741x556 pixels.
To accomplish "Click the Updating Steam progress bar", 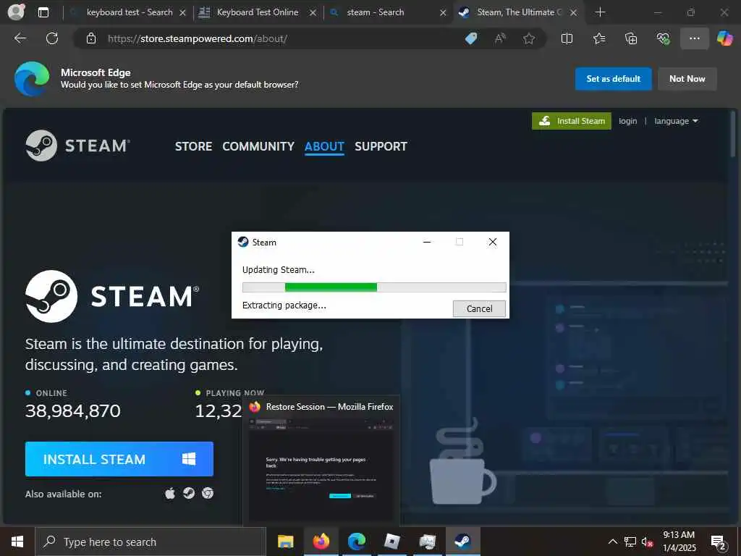I will (374, 287).
